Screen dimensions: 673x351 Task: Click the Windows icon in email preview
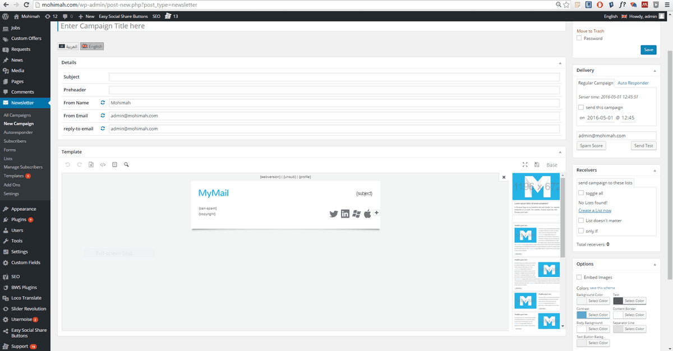[x=356, y=214]
